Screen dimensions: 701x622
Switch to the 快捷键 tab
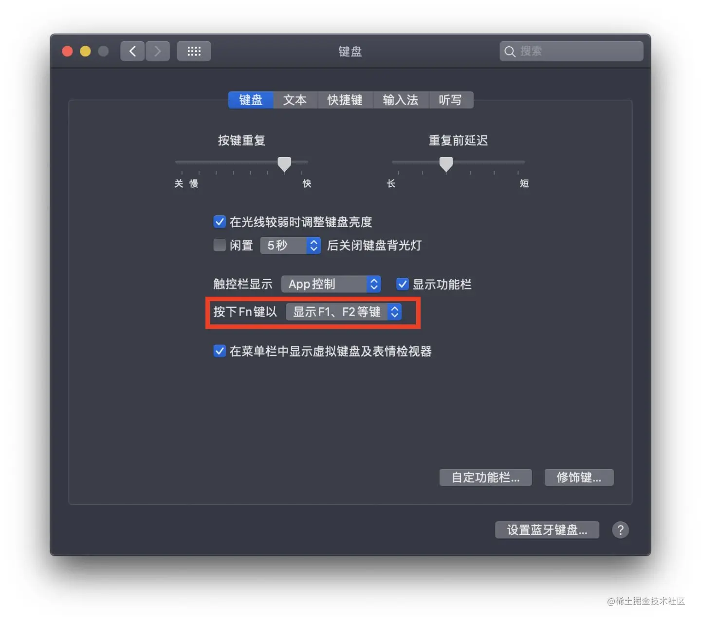345,100
